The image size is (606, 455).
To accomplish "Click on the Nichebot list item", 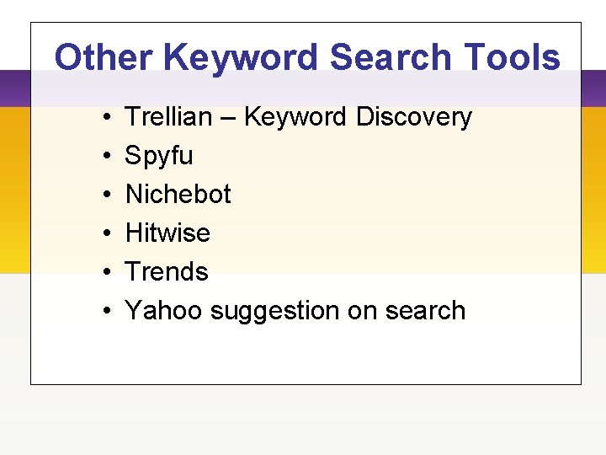I will coord(178,194).
